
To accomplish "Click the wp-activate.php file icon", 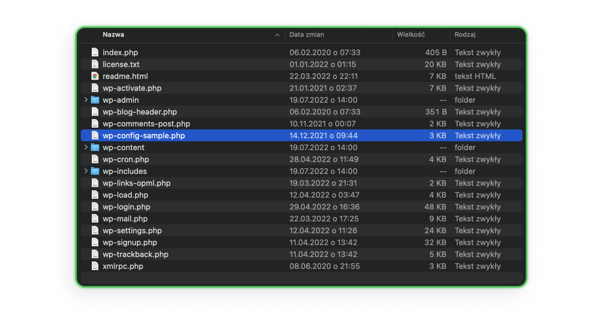I will pyautogui.click(x=95, y=88).
